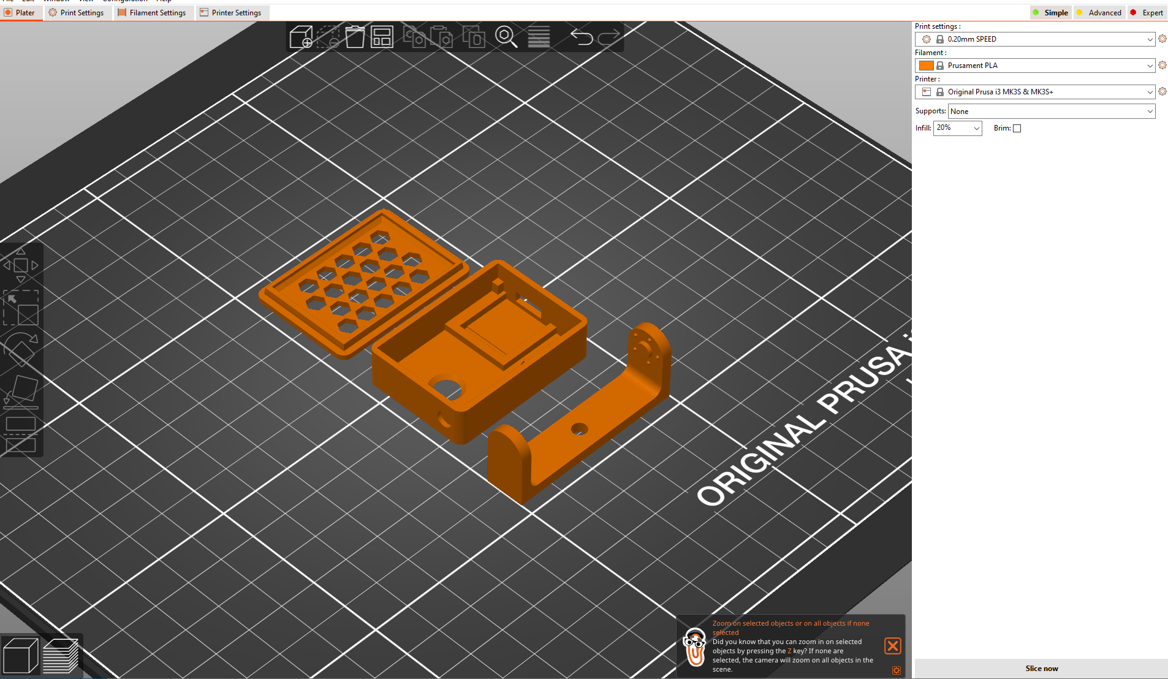The height and width of the screenshot is (679, 1168).
Task: Open the Prusament PLA filament dropdown
Action: click(x=1034, y=65)
